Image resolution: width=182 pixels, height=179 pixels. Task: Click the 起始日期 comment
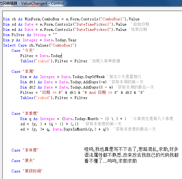pyautogui.click(x=140, y=24)
